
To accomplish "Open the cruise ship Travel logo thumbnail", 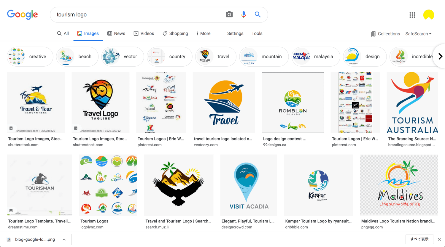I will click(x=224, y=102).
